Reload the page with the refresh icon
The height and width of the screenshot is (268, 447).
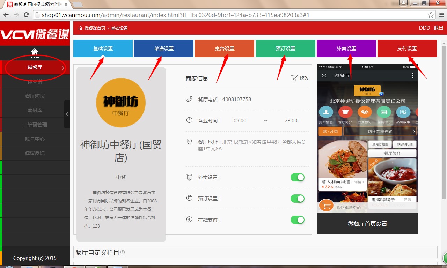[x=26, y=15]
